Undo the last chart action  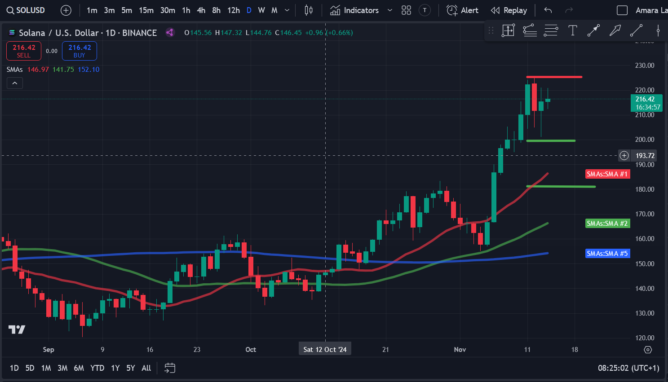pos(548,10)
